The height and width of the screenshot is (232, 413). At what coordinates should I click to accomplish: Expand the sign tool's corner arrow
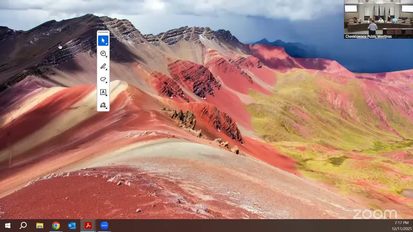click(106, 108)
